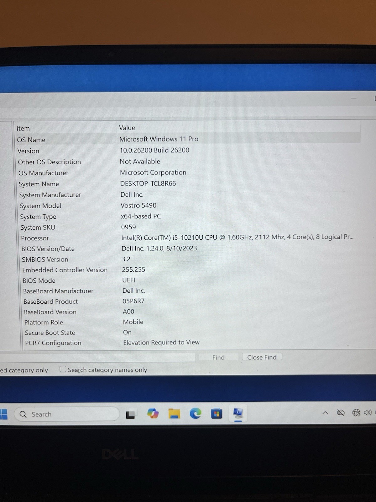
Task: Click the sync-off cloud tray icon
Action: [x=341, y=413]
